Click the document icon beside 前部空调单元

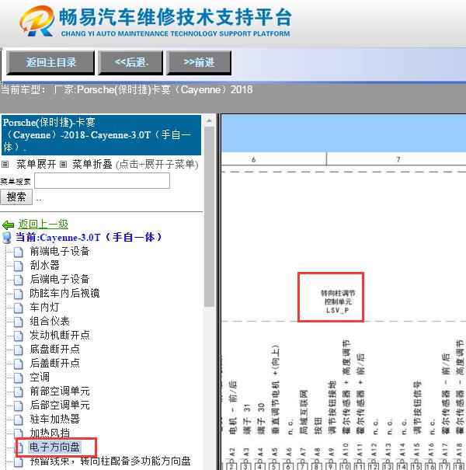pyautogui.click(x=19, y=392)
